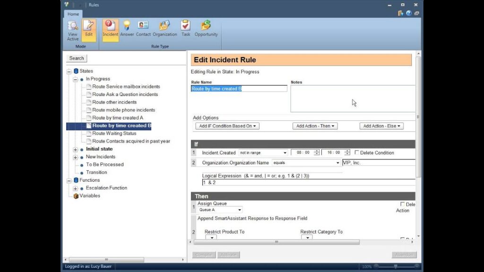Click the tree panel horizontal scrollbar
Viewport: 484px width, 272px height.
point(106,260)
